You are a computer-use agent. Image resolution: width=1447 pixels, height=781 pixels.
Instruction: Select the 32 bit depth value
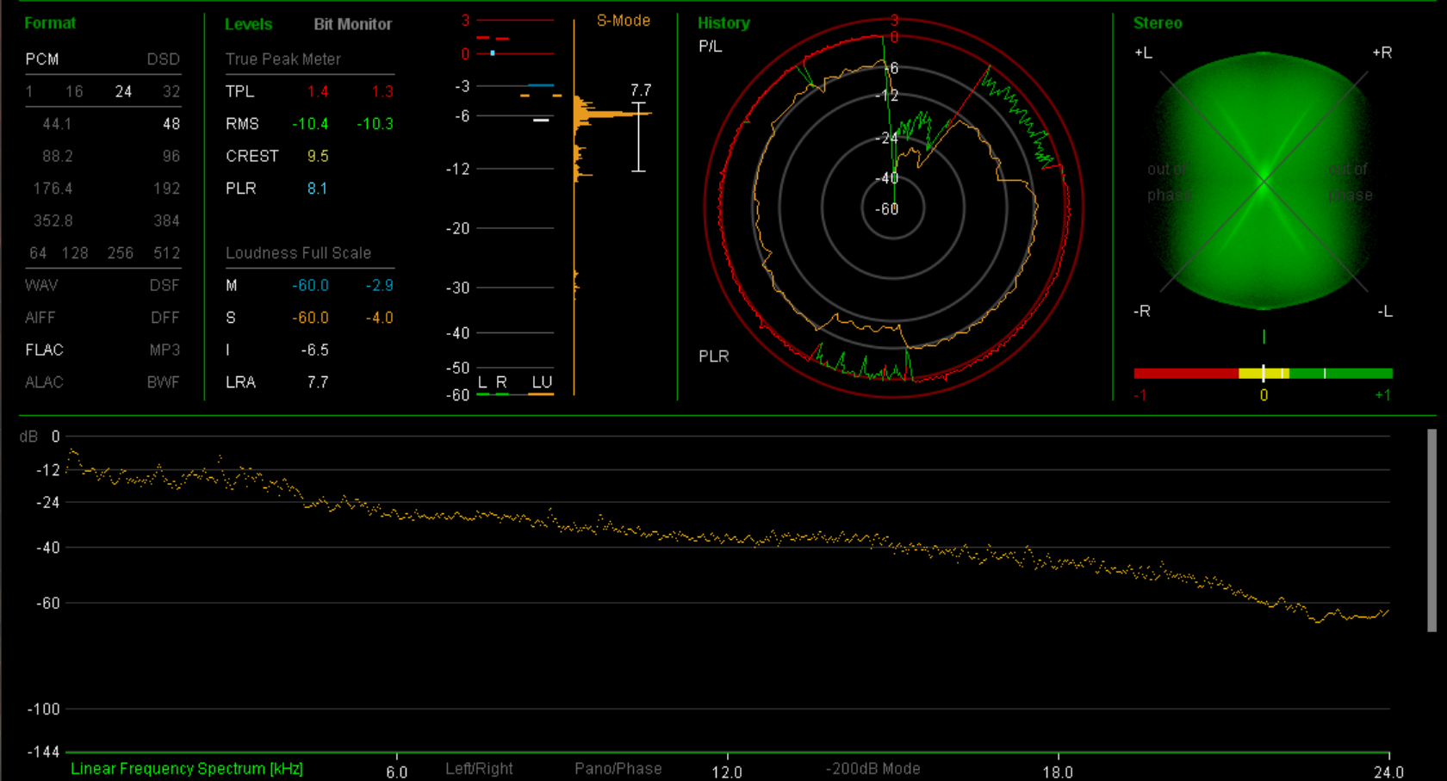point(171,91)
